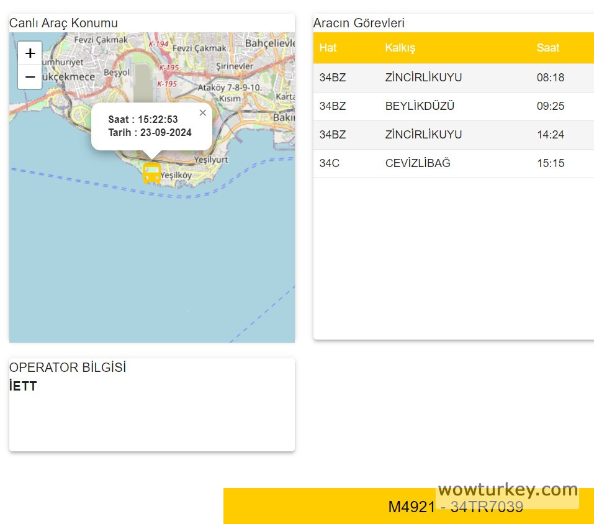The width and height of the screenshot is (594, 524).
Task: Select the BEYLİKDÜZÜ 09:25 row
Action: point(453,106)
